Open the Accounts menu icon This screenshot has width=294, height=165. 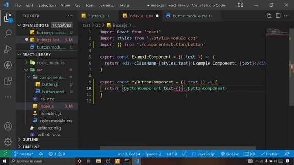pos(8,126)
